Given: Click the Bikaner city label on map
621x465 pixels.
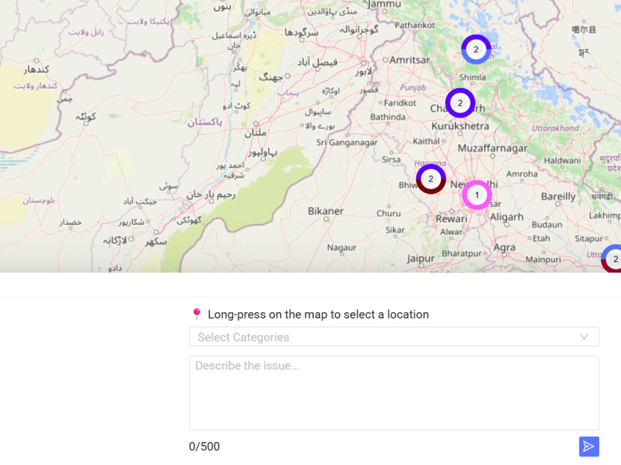Looking at the screenshot, I should (x=325, y=210).
